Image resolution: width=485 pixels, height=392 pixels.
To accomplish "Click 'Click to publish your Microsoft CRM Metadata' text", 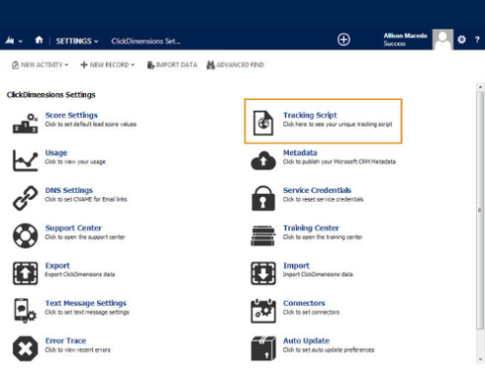I will pyautogui.click(x=339, y=162).
